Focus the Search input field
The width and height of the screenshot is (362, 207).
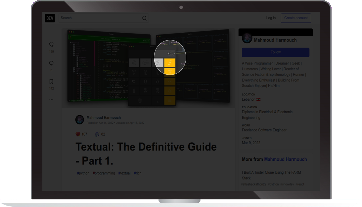(x=104, y=18)
